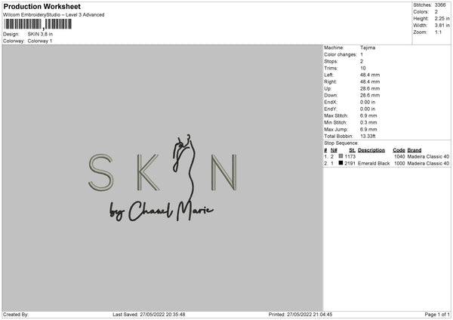Select the Wilcom EmbroideryStudio Level 3 Advanced text

[x=54, y=15]
